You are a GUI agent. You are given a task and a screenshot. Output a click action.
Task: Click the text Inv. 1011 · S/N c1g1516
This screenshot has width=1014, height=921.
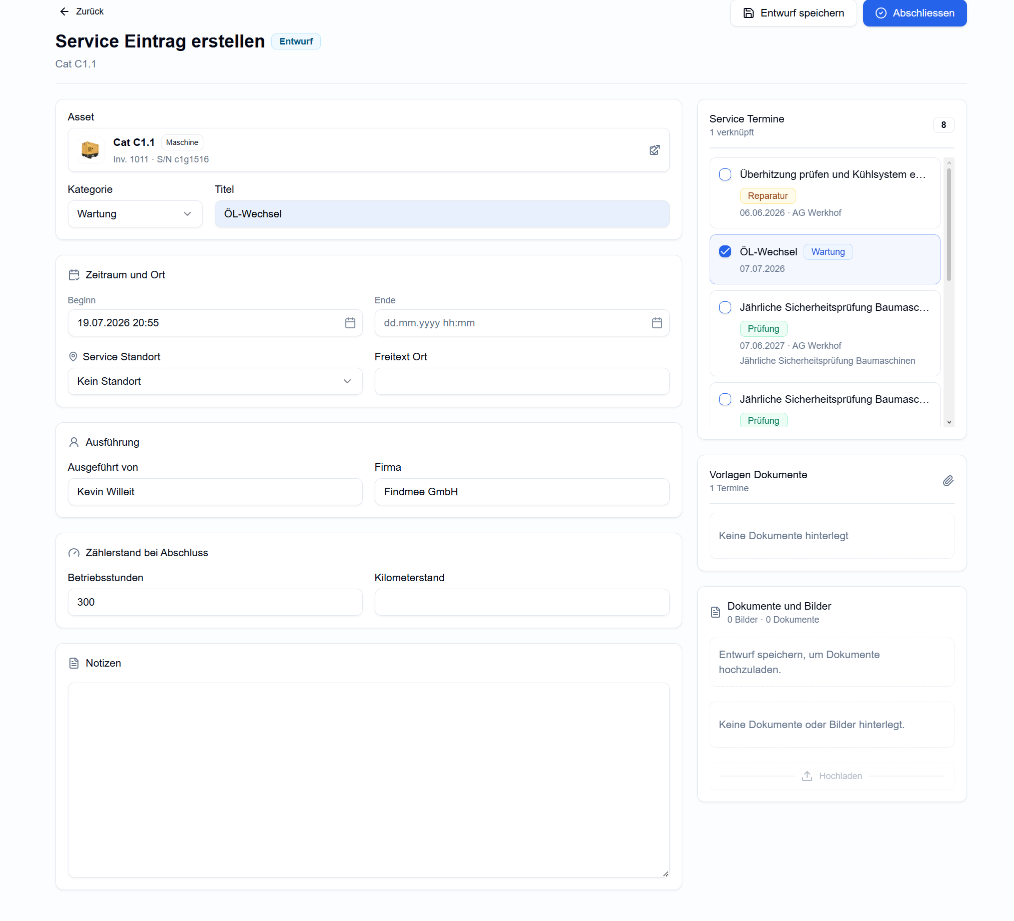161,159
